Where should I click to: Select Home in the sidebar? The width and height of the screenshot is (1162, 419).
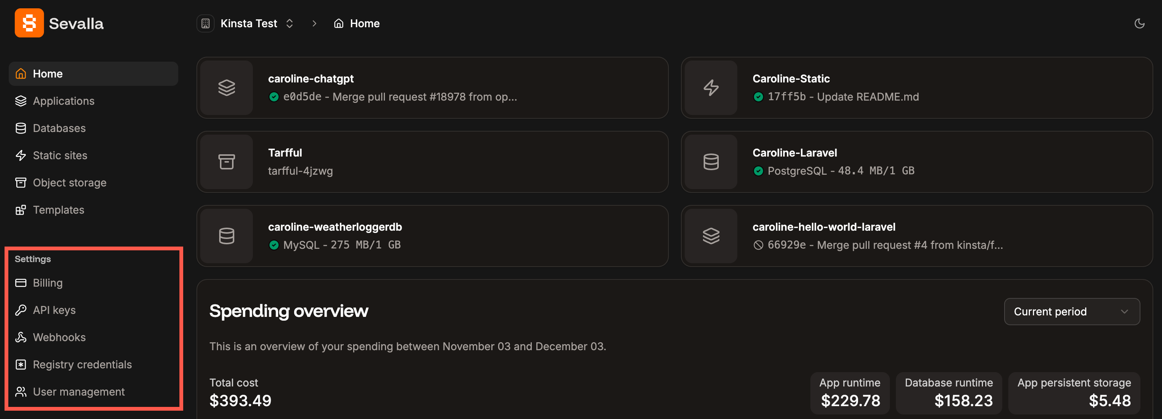(x=47, y=73)
